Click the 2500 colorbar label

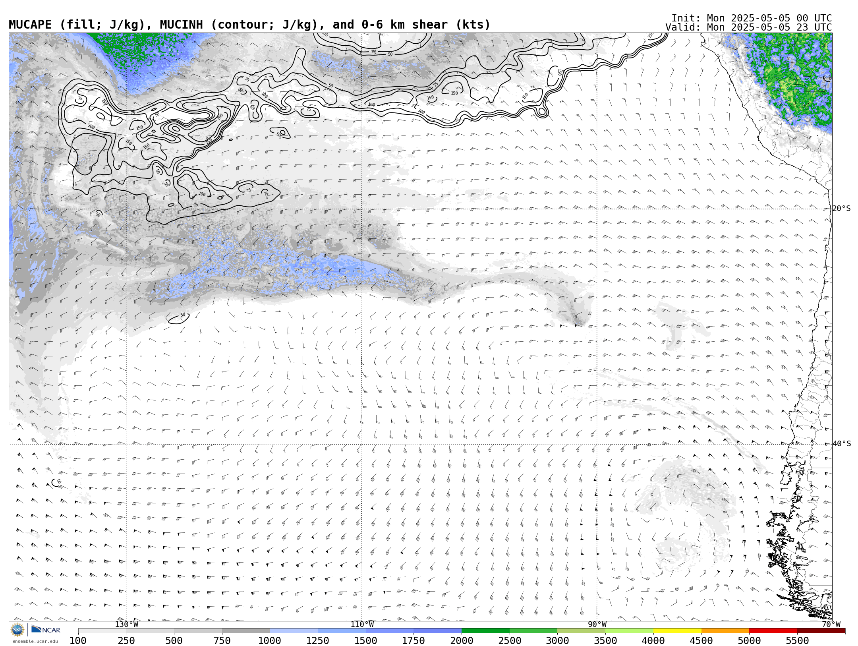[510, 641]
